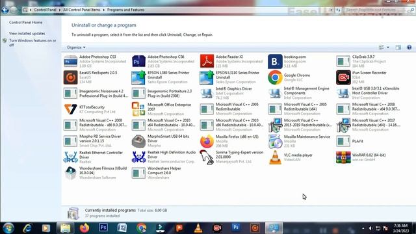This screenshot has width=416, height=234.
Task: Select Realtek Ethernet Controller Driver icon
Action: 71,157
